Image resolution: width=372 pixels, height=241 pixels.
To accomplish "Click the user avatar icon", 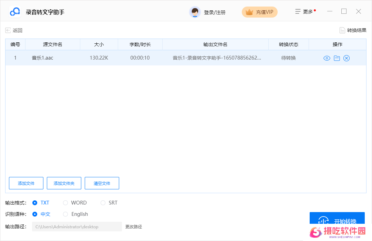I will 195,12.
